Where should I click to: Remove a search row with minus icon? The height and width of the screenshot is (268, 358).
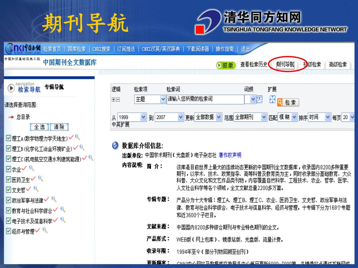pos(118,99)
